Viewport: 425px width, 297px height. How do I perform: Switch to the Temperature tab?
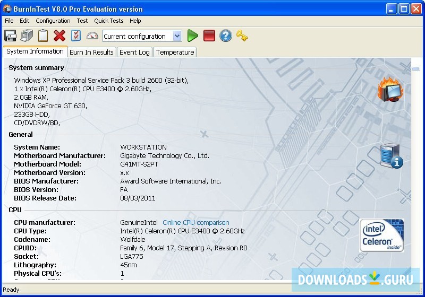pyautogui.click(x=175, y=52)
